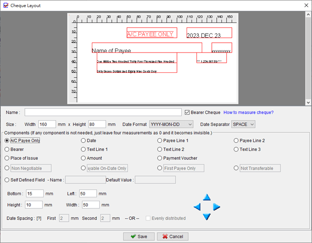Click the preview scrollbar up arrow
The image size is (312, 243).
pyautogui.click(x=308, y=15)
